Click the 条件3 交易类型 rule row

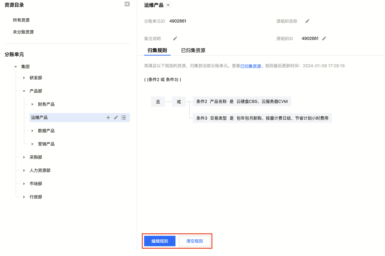click(x=262, y=118)
